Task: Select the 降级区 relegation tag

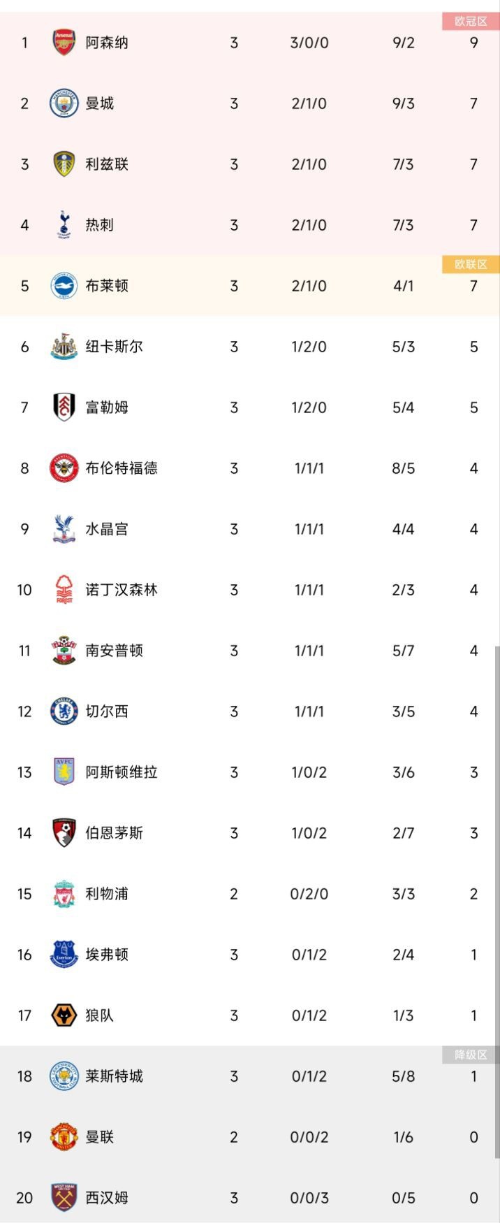Action: (x=471, y=1055)
